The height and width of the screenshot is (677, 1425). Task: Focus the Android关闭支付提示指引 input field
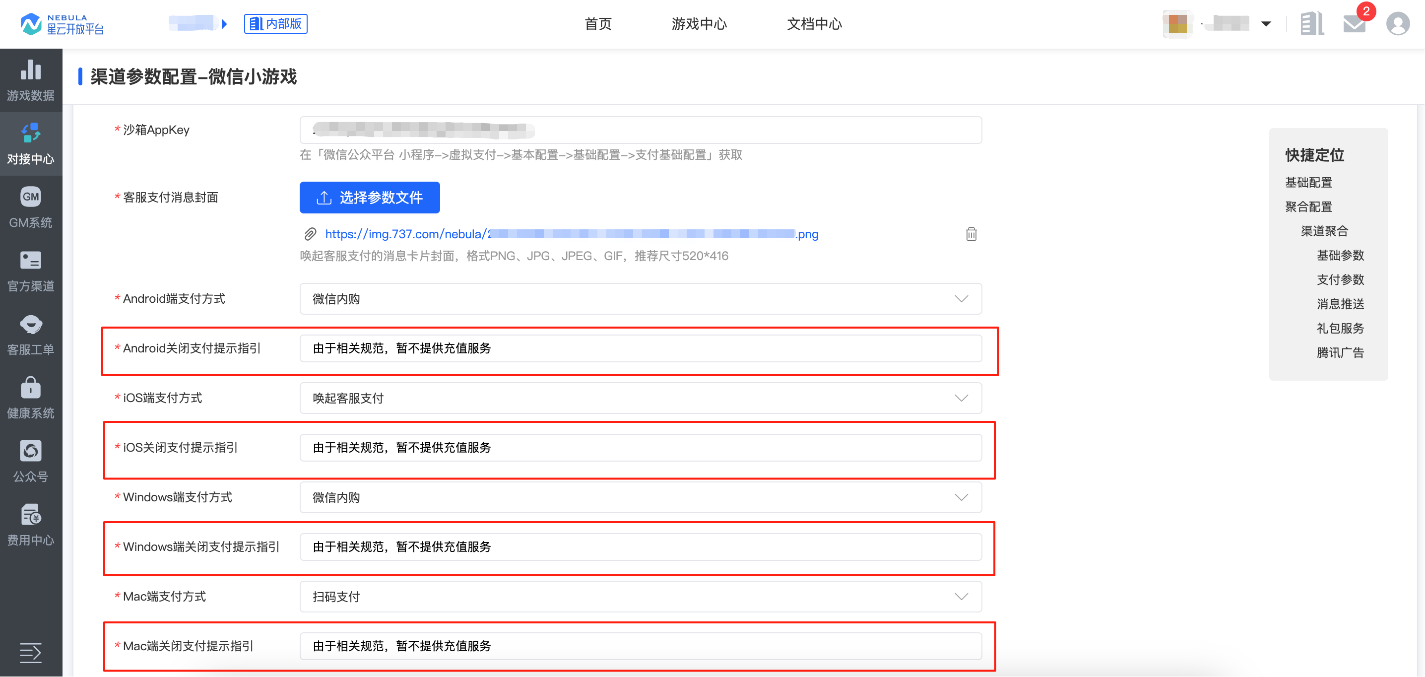(x=641, y=348)
